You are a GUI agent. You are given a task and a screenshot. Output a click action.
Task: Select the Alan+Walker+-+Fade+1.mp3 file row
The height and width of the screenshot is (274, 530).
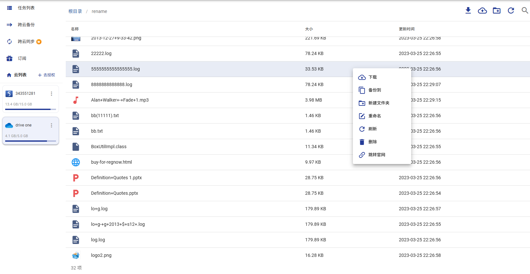pos(298,100)
